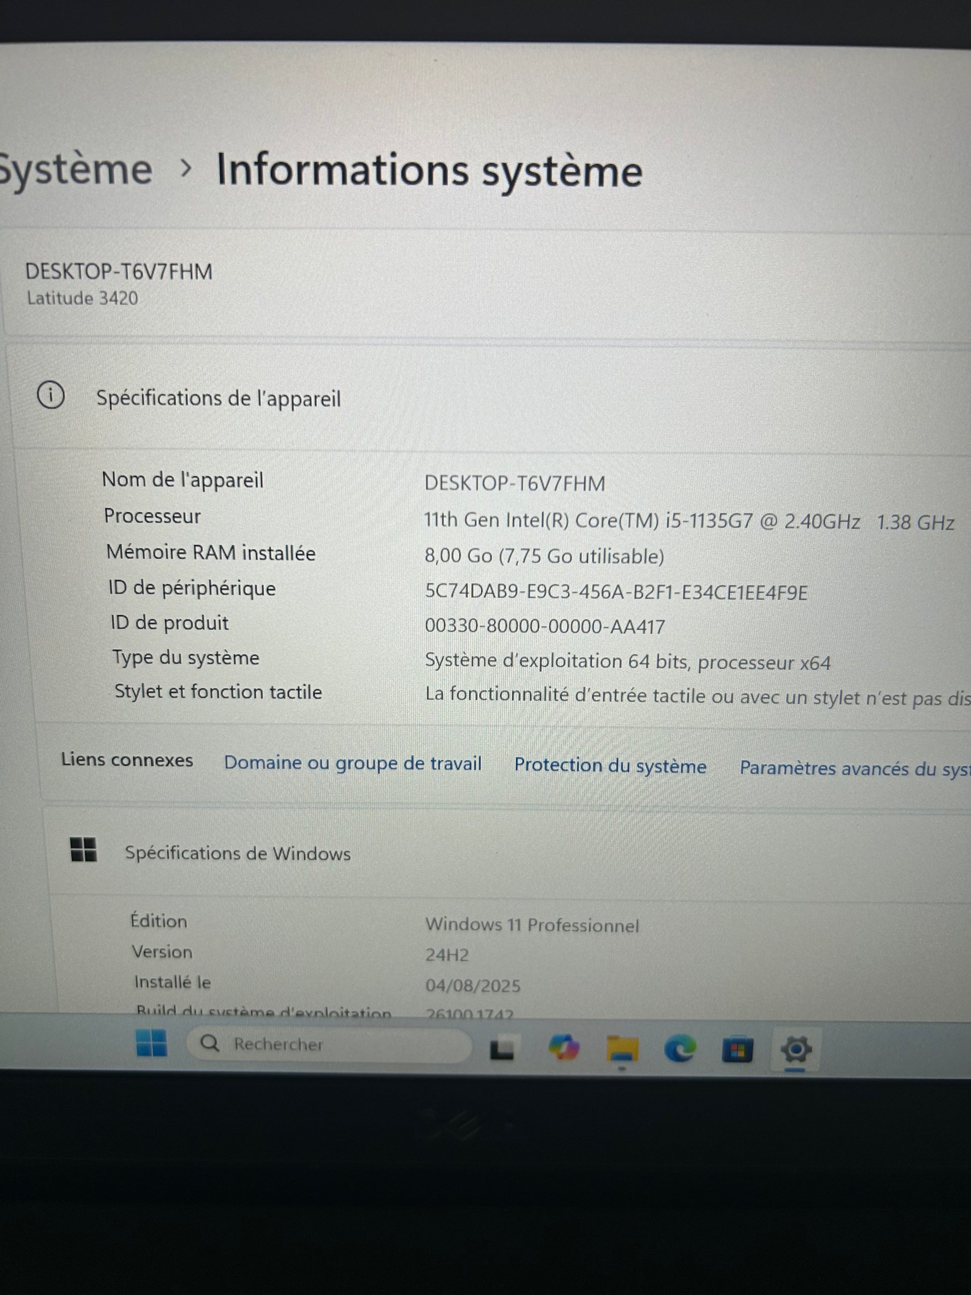Screen dimensions: 971x1295
Task: Click the Informations système page title
Action: click(x=429, y=171)
